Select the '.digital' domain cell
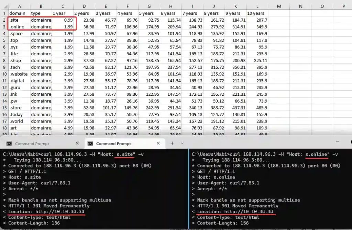Viewport: 352px width, 230px height. tap(19, 81)
